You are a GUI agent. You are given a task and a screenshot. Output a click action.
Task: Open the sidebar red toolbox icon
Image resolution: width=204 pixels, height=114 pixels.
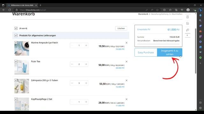point(200,31)
